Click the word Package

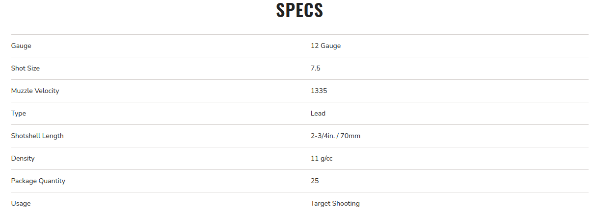pyautogui.click(x=24, y=181)
